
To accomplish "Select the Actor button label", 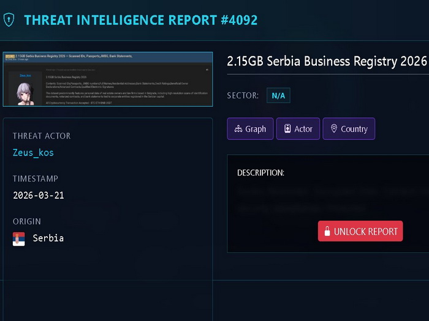I will coord(303,129).
